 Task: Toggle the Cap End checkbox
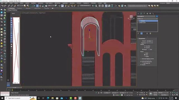(145, 48)
